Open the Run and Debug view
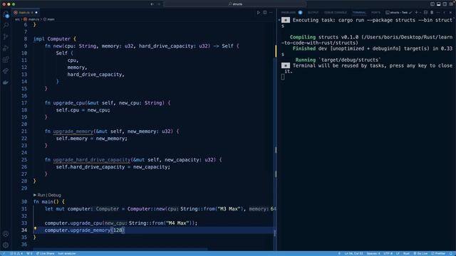This screenshot has height=256, width=456. pyautogui.click(x=6, y=48)
